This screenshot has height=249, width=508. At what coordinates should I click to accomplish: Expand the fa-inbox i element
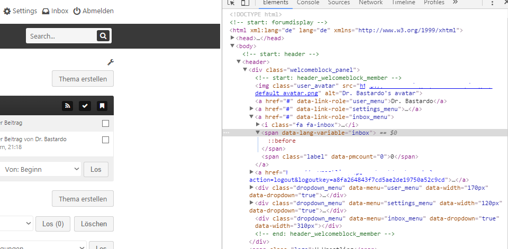(x=258, y=125)
